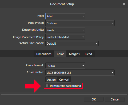Click the Prefer Embedded value field
Viewport: 128px width, 105px height.
pos(65,37)
